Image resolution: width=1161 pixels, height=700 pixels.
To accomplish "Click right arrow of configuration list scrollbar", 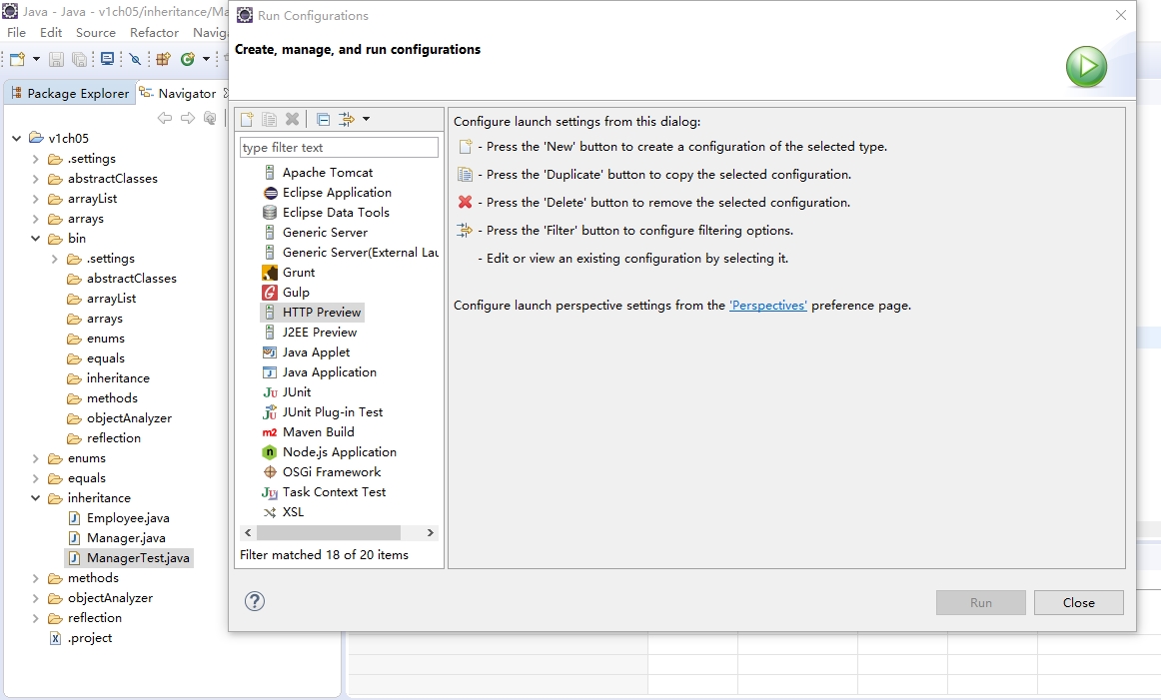I will pos(431,533).
